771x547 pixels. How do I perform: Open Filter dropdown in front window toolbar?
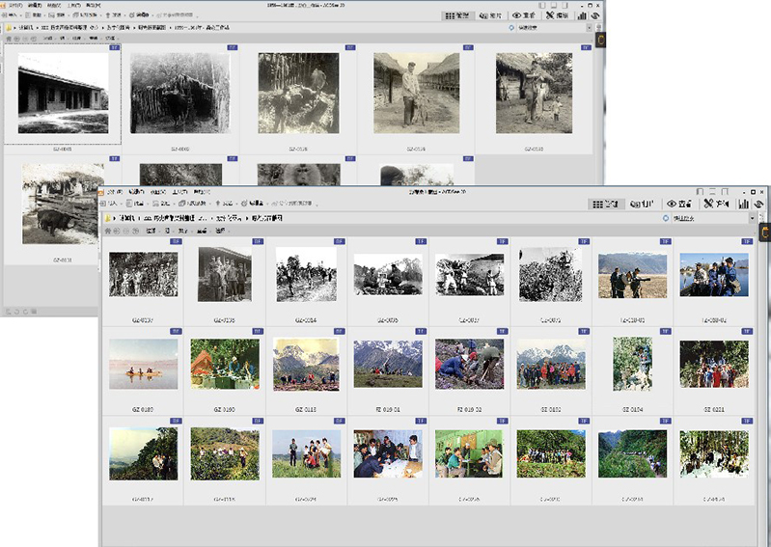click(x=151, y=232)
